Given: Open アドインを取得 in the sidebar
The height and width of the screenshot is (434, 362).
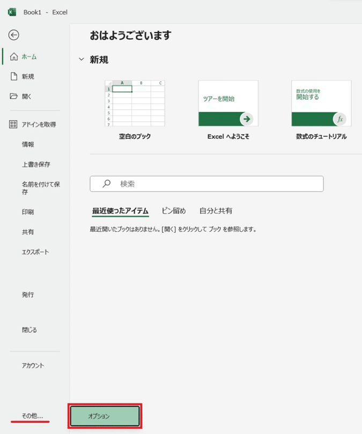Looking at the screenshot, I should click(39, 124).
